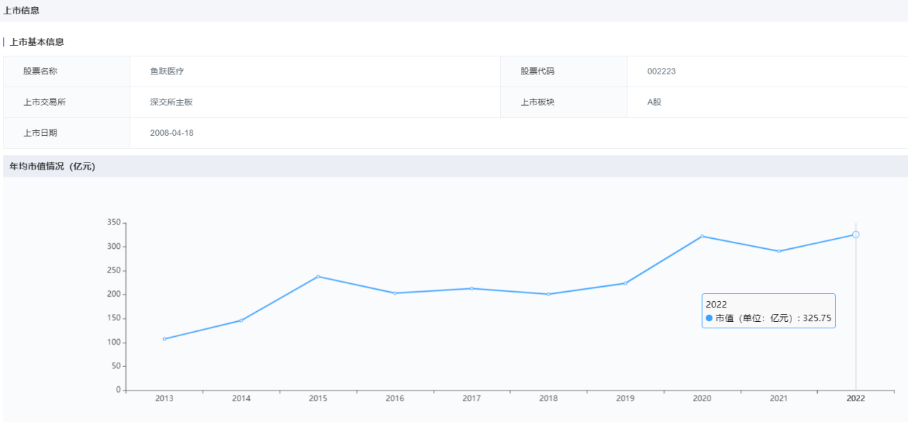This screenshot has height=422, width=908.
Task: Click the 350 label on the y-axis
Action: coord(113,222)
